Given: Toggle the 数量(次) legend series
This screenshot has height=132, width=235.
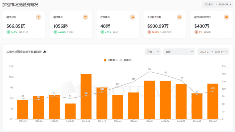Looking at the screenshot, I should coord(125,60).
